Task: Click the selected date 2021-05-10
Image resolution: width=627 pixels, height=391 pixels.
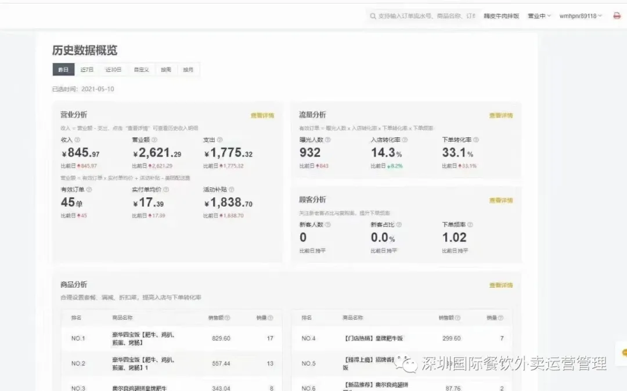Action: pyautogui.click(x=98, y=89)
